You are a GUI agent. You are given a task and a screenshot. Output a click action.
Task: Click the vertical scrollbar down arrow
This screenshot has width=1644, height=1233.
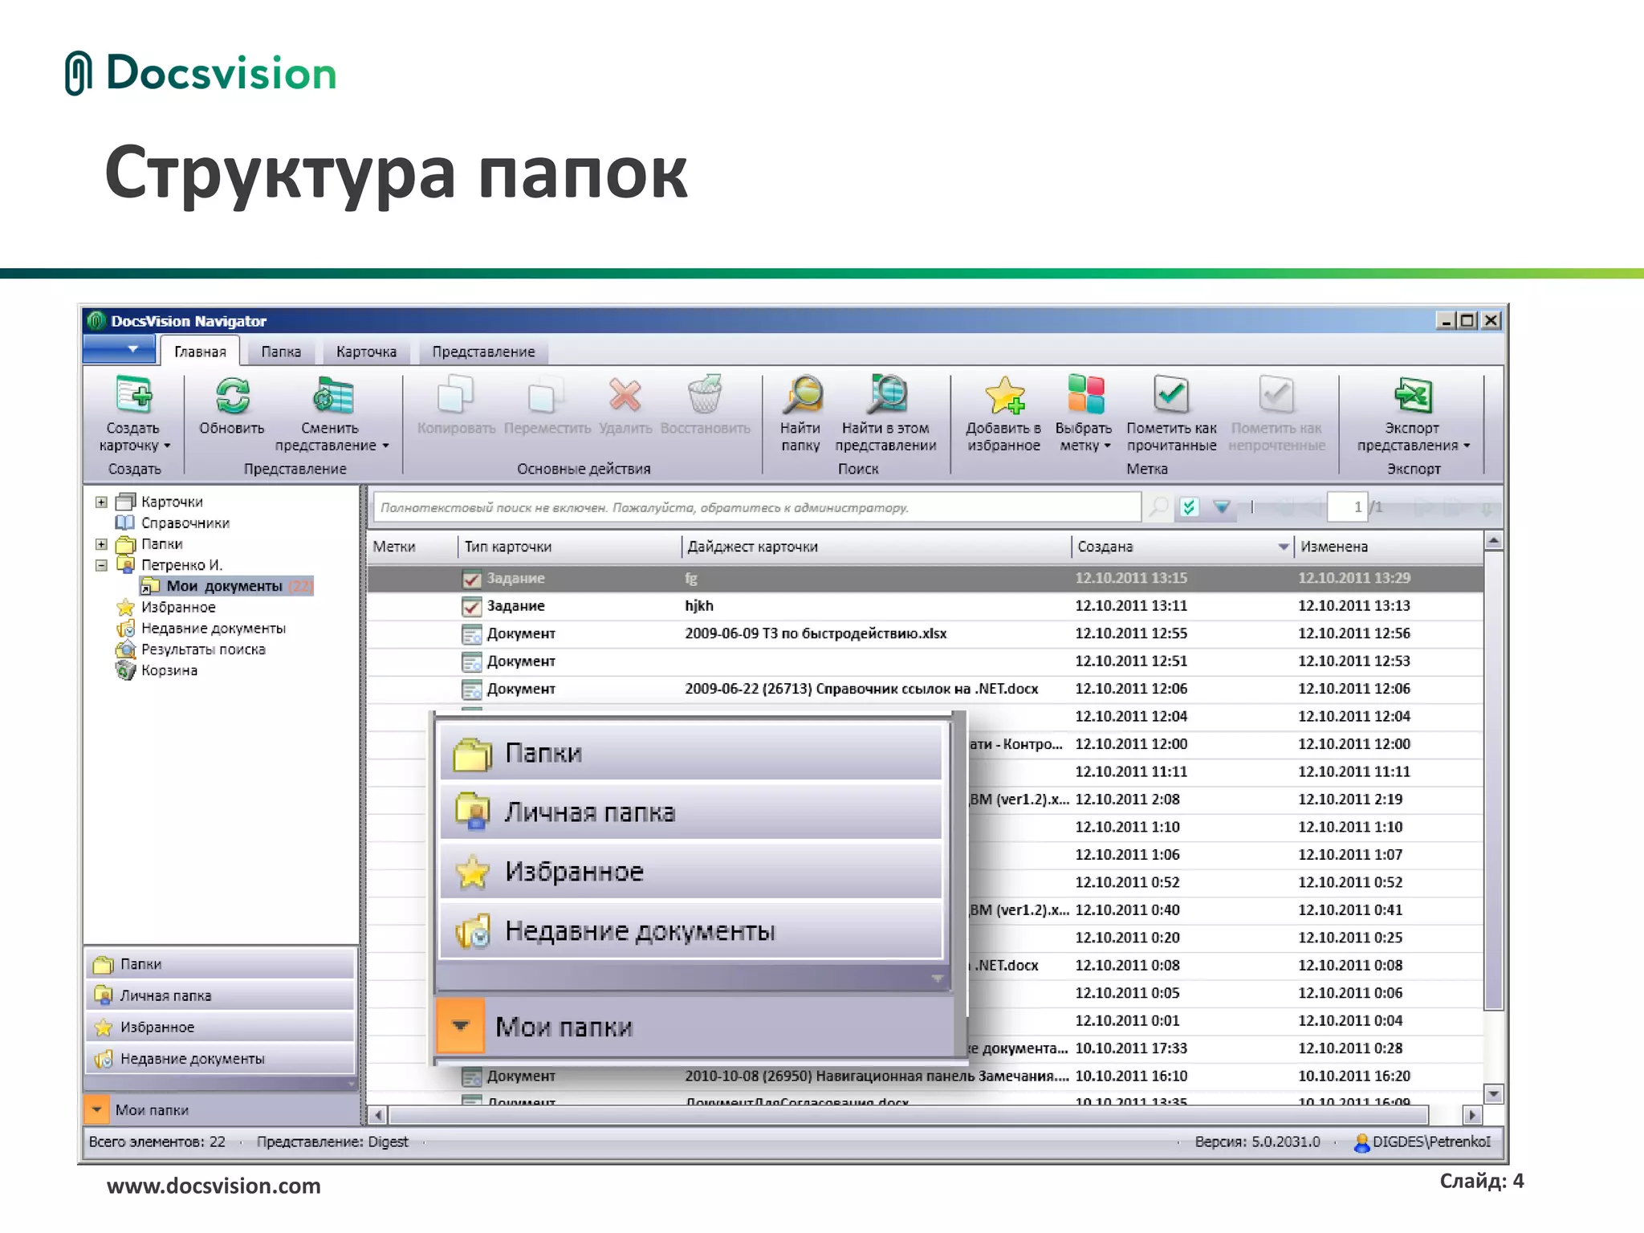pyautogui.click(x=1493, y=1093)
